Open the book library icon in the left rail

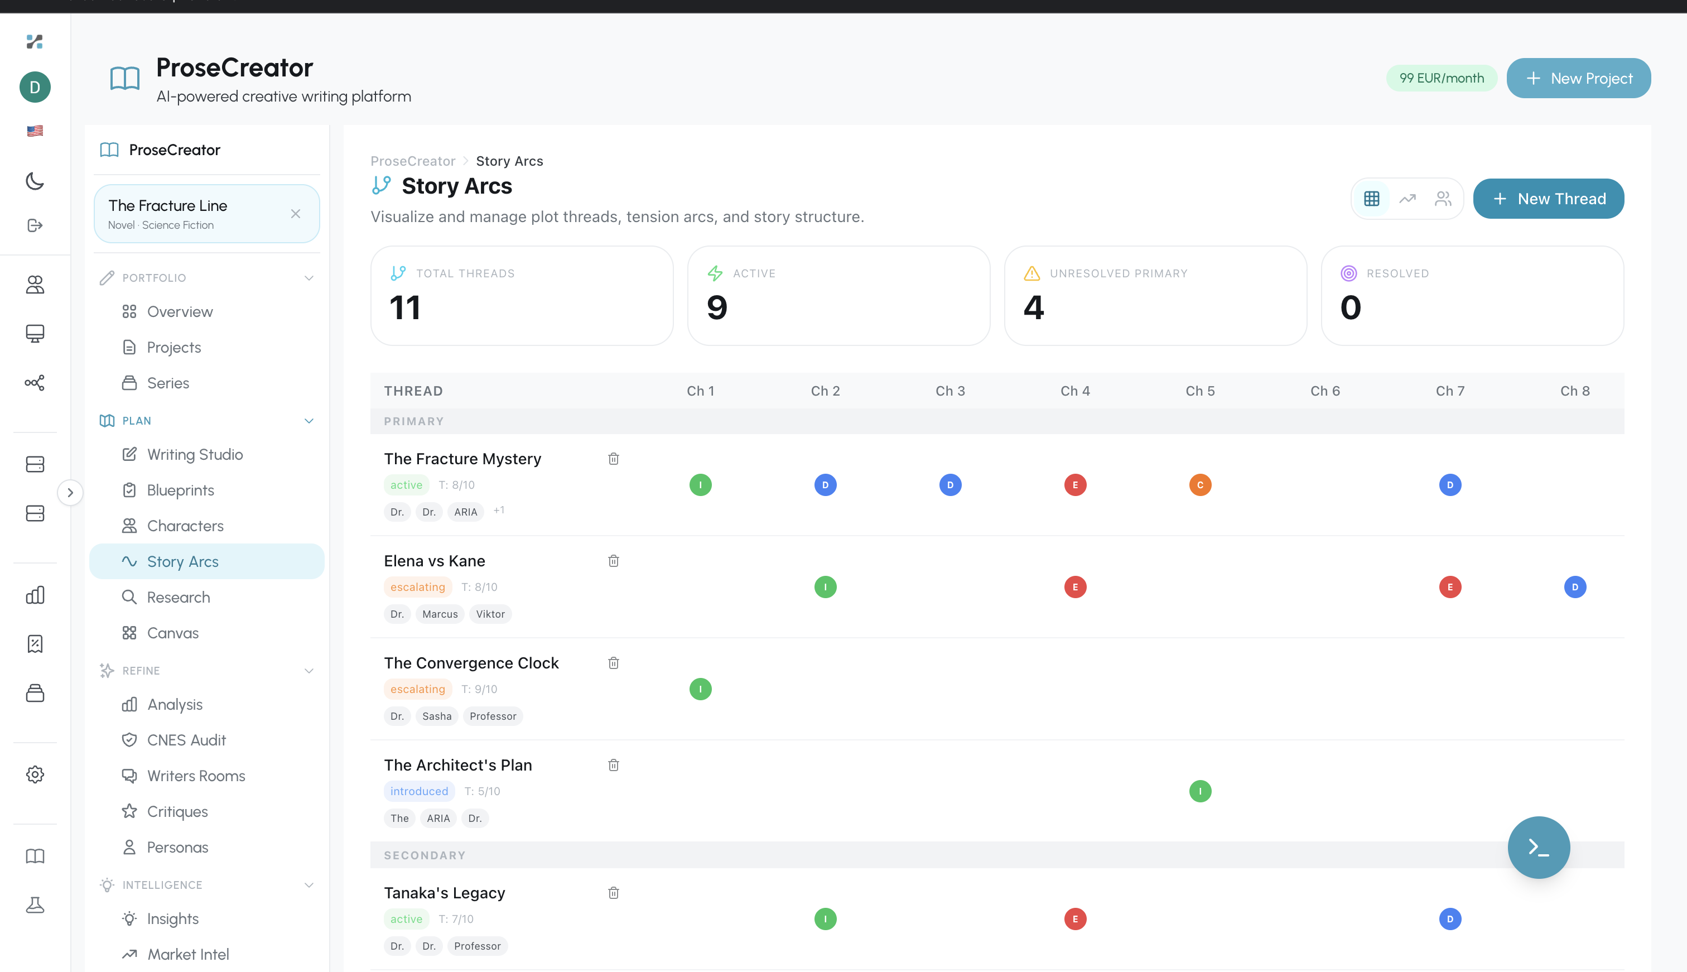(x=35, y=856)
